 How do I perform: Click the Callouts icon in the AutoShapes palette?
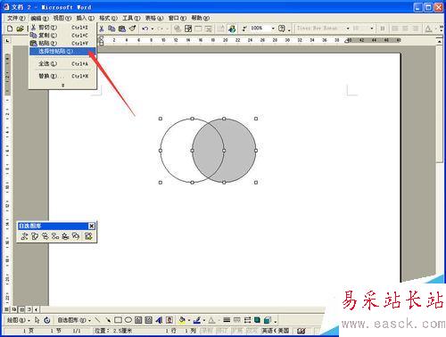[76, 236]
